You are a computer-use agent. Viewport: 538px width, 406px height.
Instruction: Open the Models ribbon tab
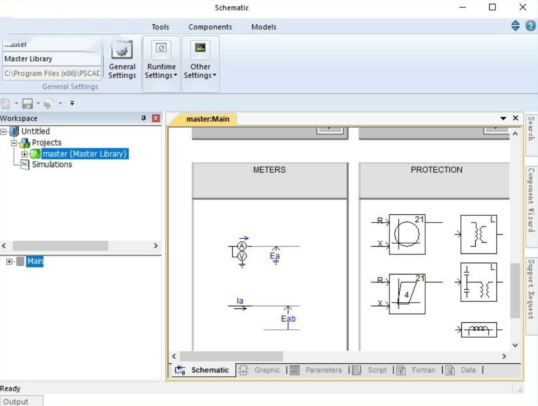point(264,27)
